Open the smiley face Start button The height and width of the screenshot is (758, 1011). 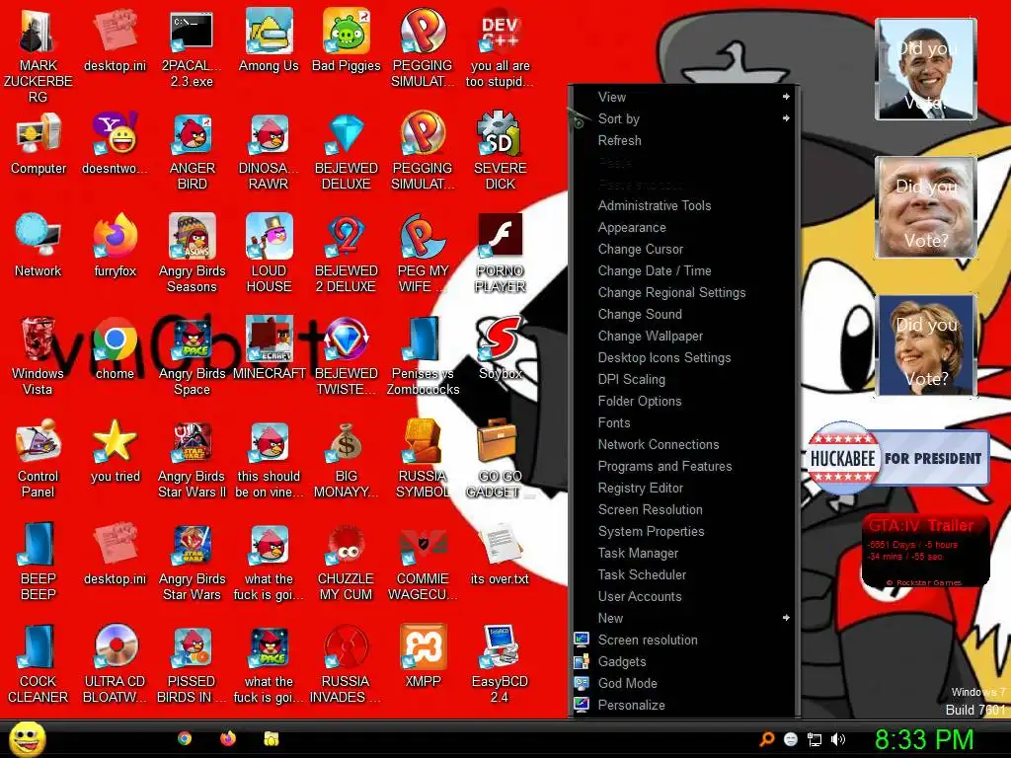[27, 738]
